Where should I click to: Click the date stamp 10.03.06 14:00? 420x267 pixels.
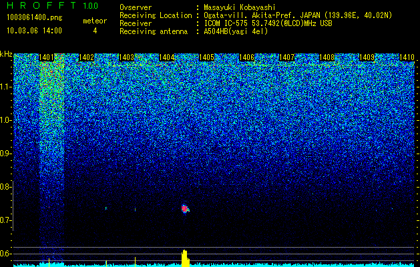click(x=34, y=31)
